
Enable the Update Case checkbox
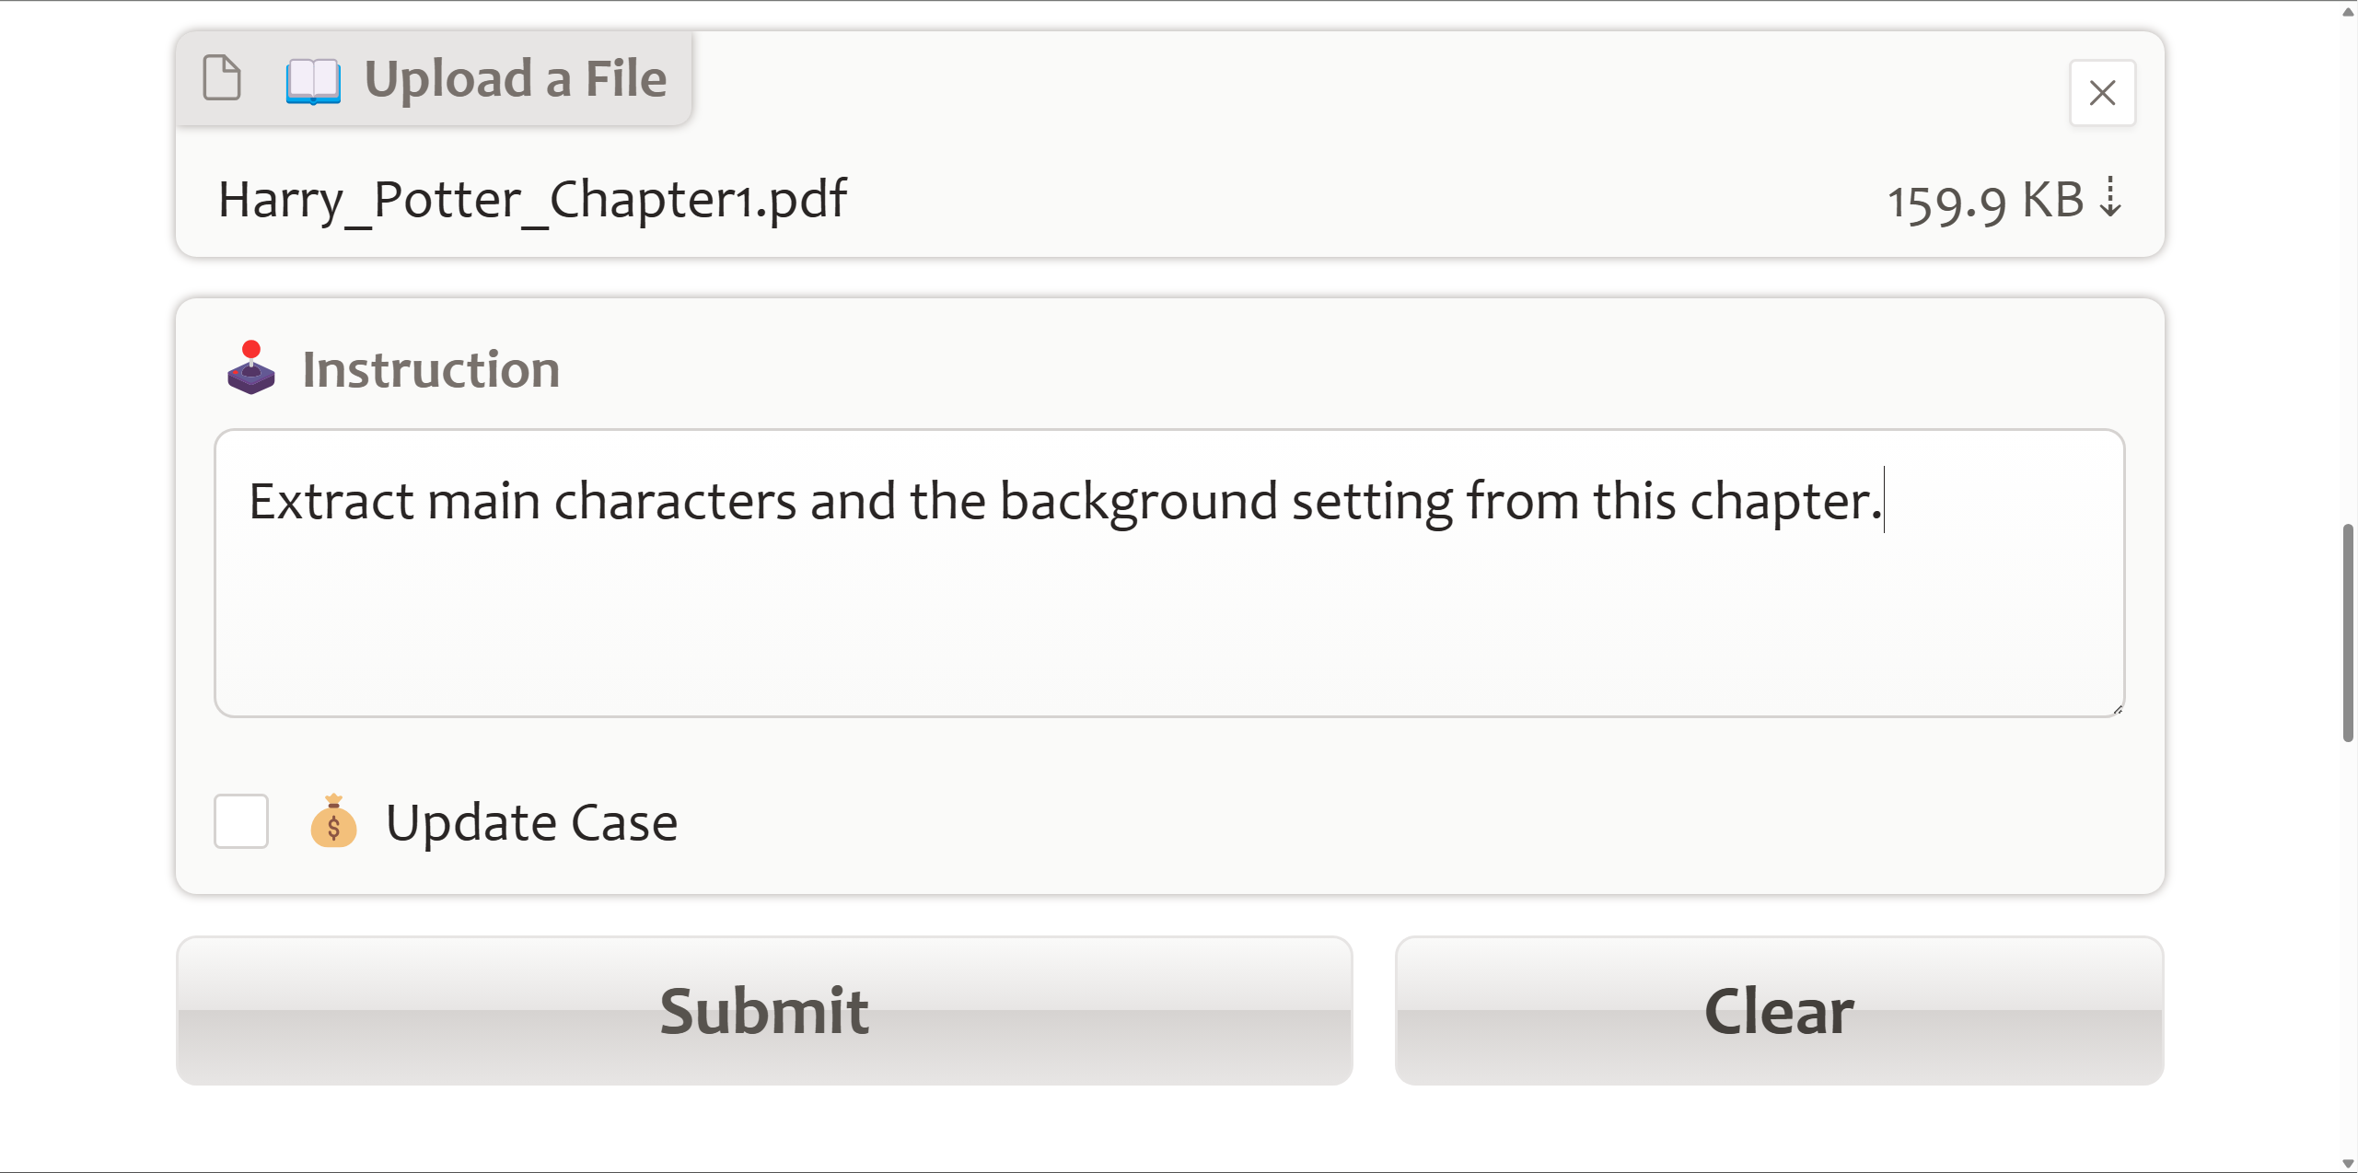pyautogui.click(x=241, y=821)
